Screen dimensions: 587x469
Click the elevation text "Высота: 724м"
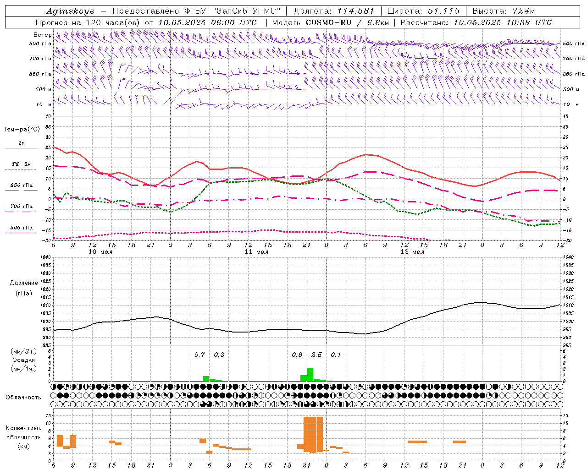pyautogui.click(x=504, y=11)
